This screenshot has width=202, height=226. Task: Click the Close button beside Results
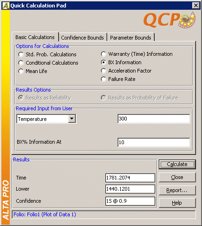pos(177,177)
